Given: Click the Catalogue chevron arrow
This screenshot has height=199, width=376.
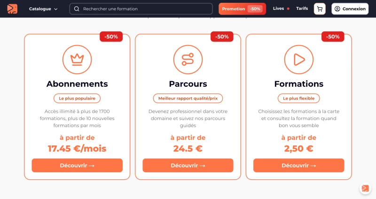Looking at the screenshot, I should coord(56,9).
